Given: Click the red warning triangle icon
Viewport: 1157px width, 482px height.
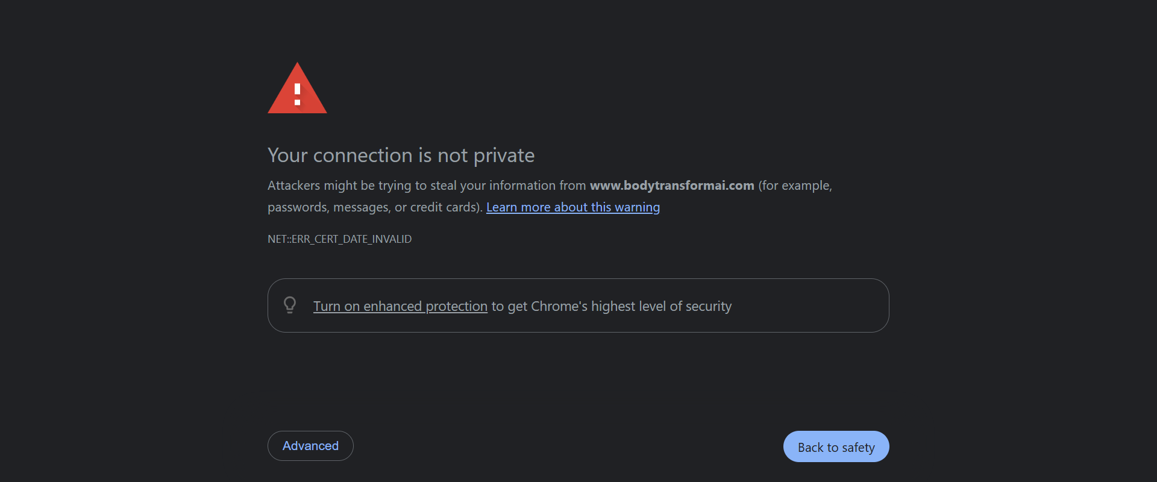Looking at the screenshot, I should click(297, 89).
